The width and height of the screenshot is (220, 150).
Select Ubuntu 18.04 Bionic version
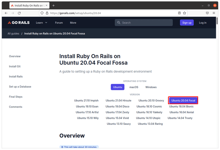(182, 106)
